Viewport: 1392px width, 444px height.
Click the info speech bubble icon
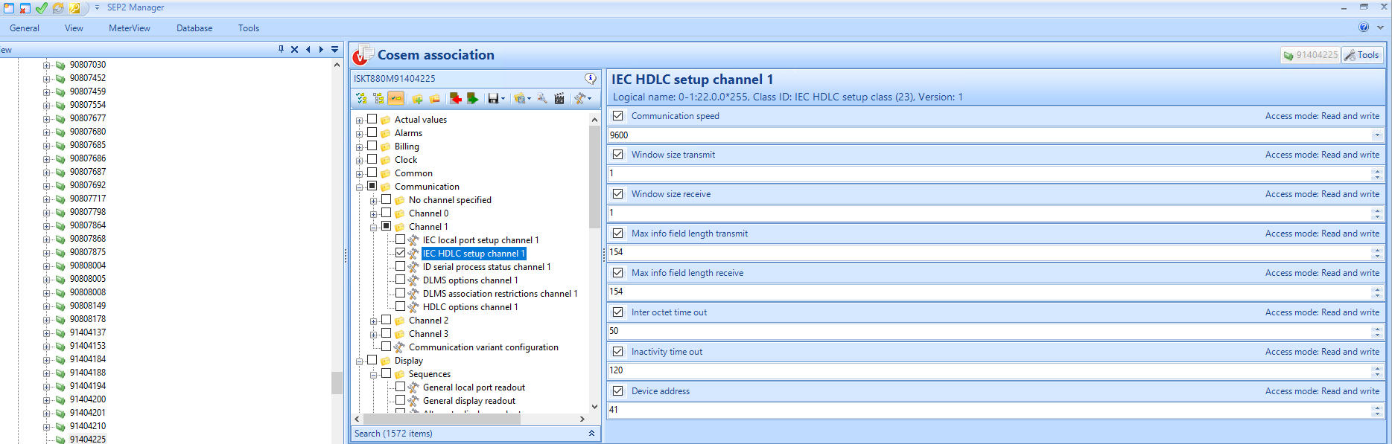(591, 78)
